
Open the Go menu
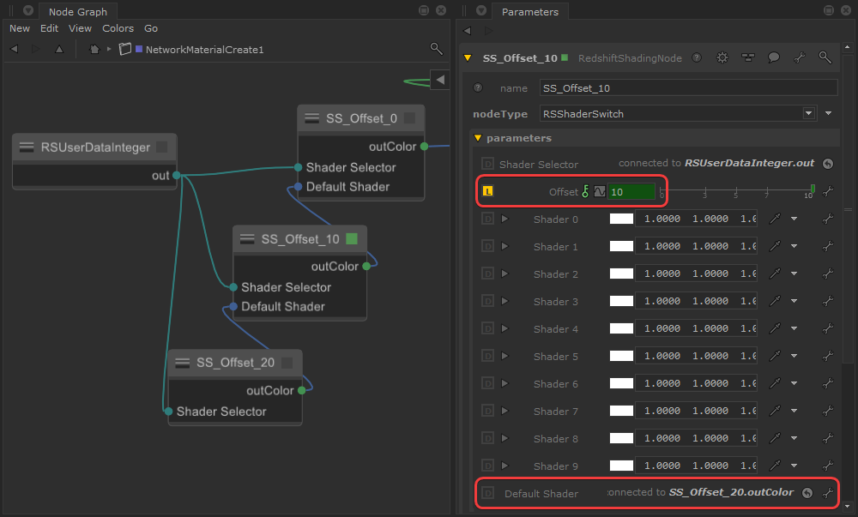point(151,28)
